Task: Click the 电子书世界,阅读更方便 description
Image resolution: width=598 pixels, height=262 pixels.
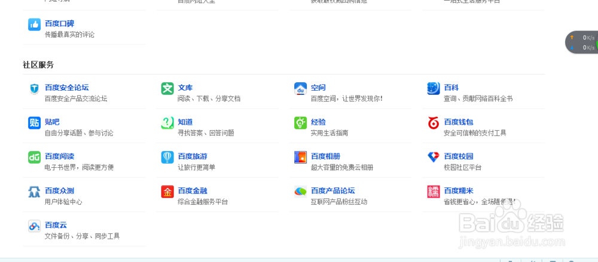Action: 79,167
